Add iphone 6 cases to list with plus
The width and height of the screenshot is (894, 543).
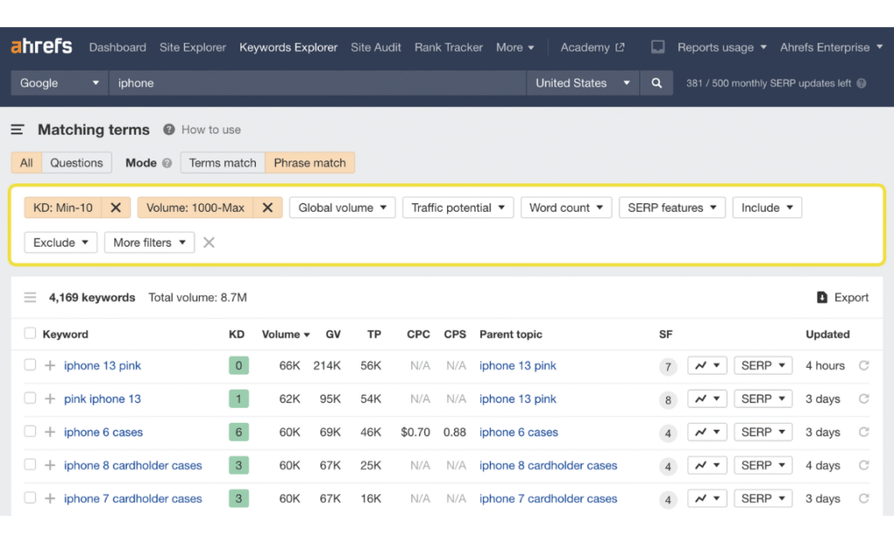coord(50,432)
